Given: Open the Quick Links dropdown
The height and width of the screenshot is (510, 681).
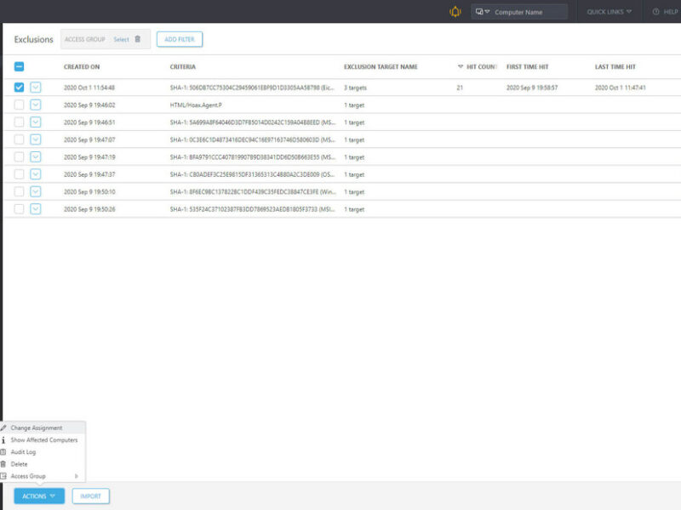Looking at the screenshot, I should pyautogui.click(x=609, y=12).
